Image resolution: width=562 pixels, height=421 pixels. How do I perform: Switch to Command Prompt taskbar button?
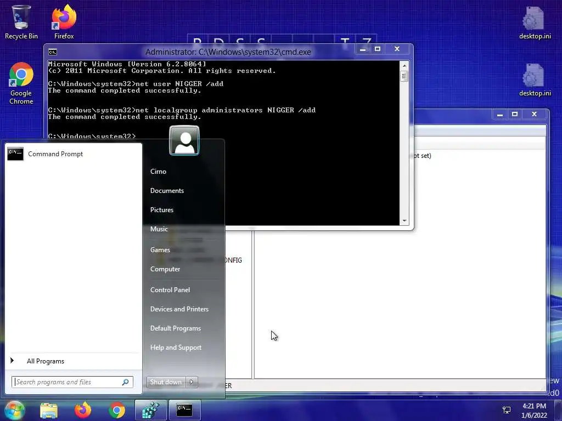[184, 410]
